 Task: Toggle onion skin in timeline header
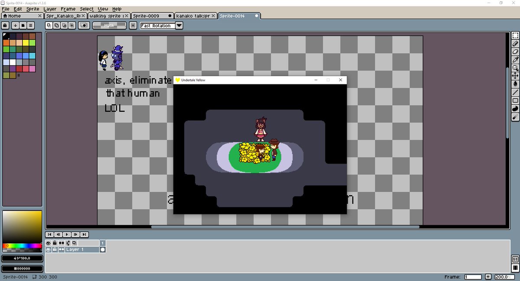74,243
